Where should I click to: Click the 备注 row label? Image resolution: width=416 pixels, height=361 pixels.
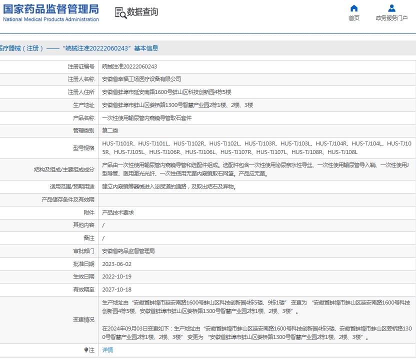(89, 238)
